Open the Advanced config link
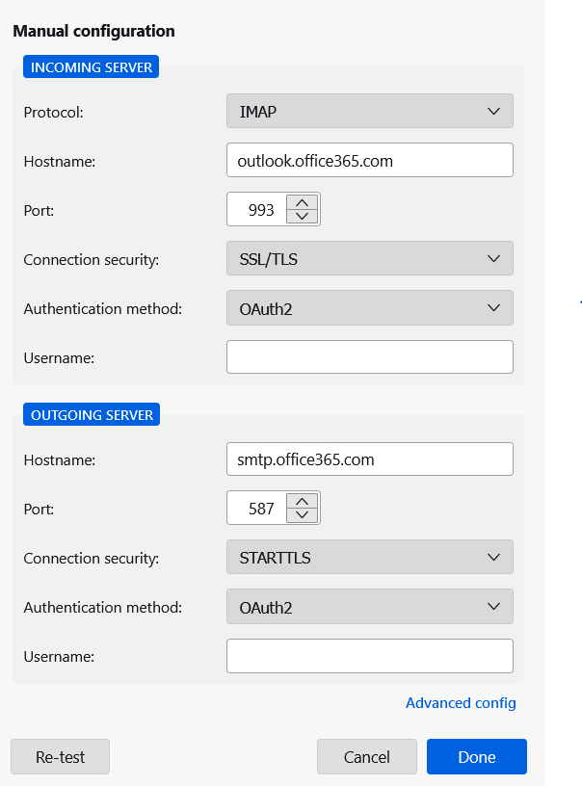 461,703
